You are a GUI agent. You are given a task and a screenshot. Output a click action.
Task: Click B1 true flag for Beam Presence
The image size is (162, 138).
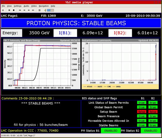141,116
